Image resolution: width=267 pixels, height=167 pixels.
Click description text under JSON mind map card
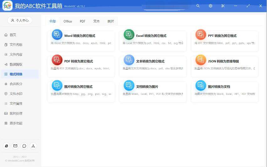[225, 68]
